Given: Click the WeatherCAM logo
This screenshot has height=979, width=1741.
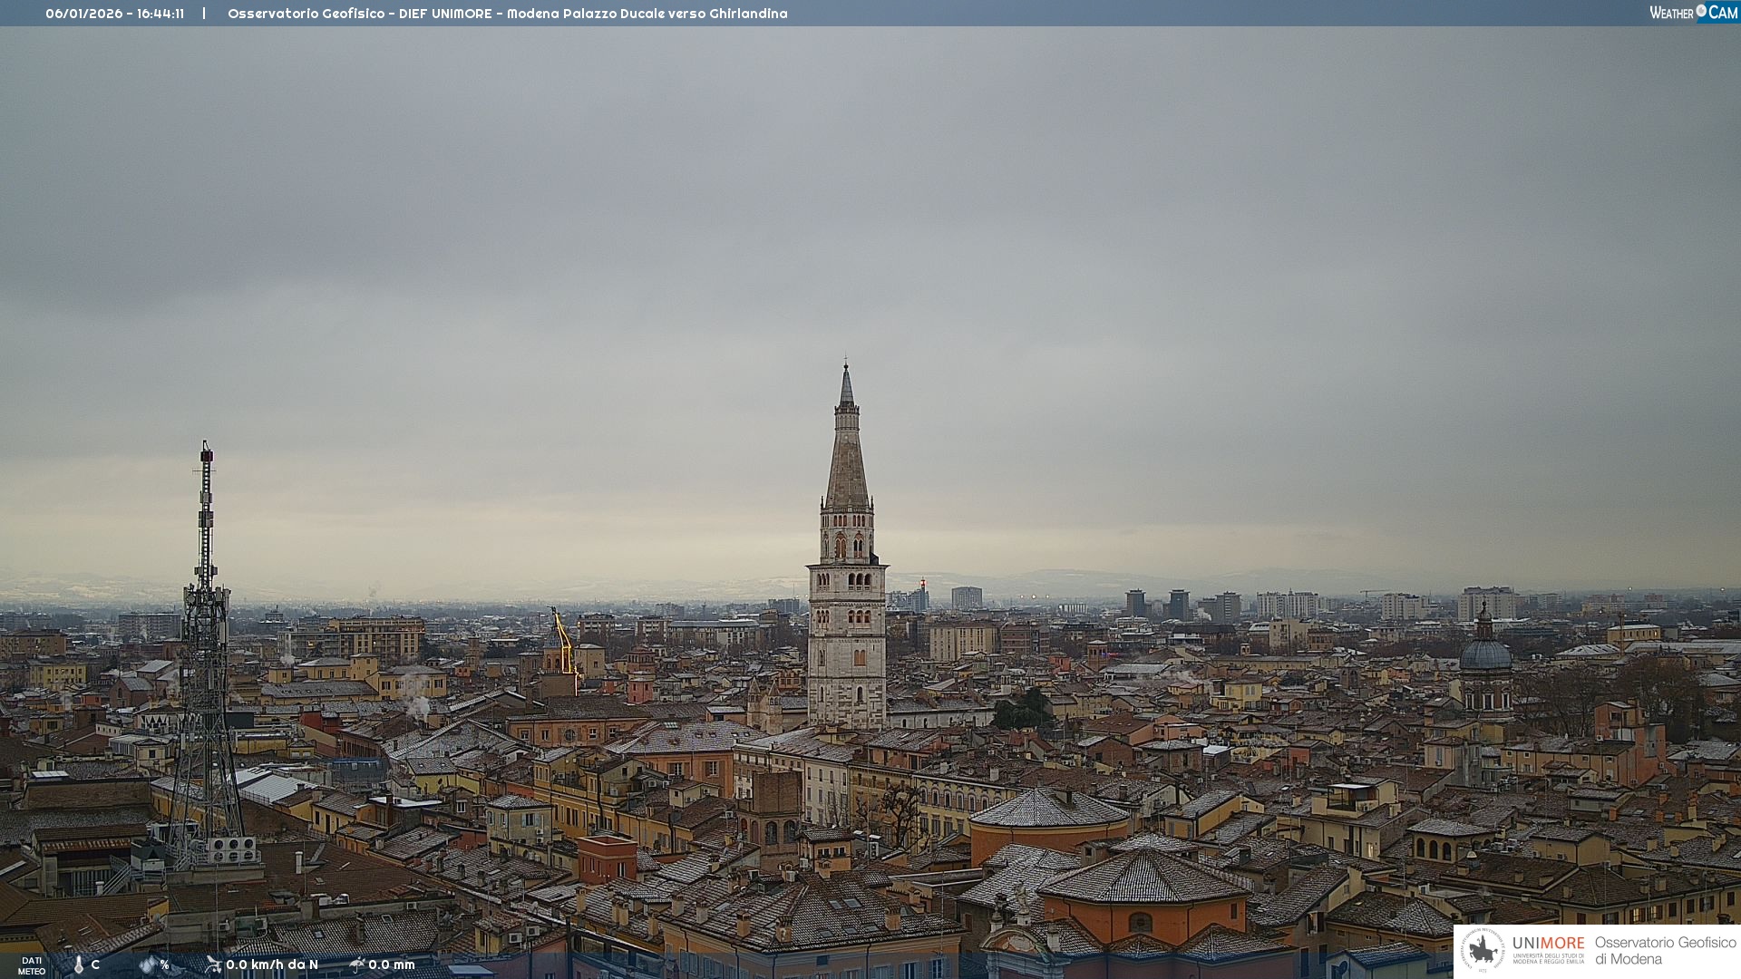Looking at the screenshot, I should [1693, 13].
